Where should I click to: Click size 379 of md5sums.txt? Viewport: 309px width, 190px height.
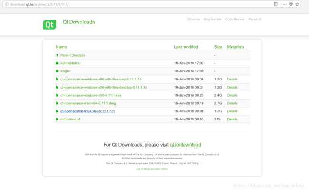[217, 119]
